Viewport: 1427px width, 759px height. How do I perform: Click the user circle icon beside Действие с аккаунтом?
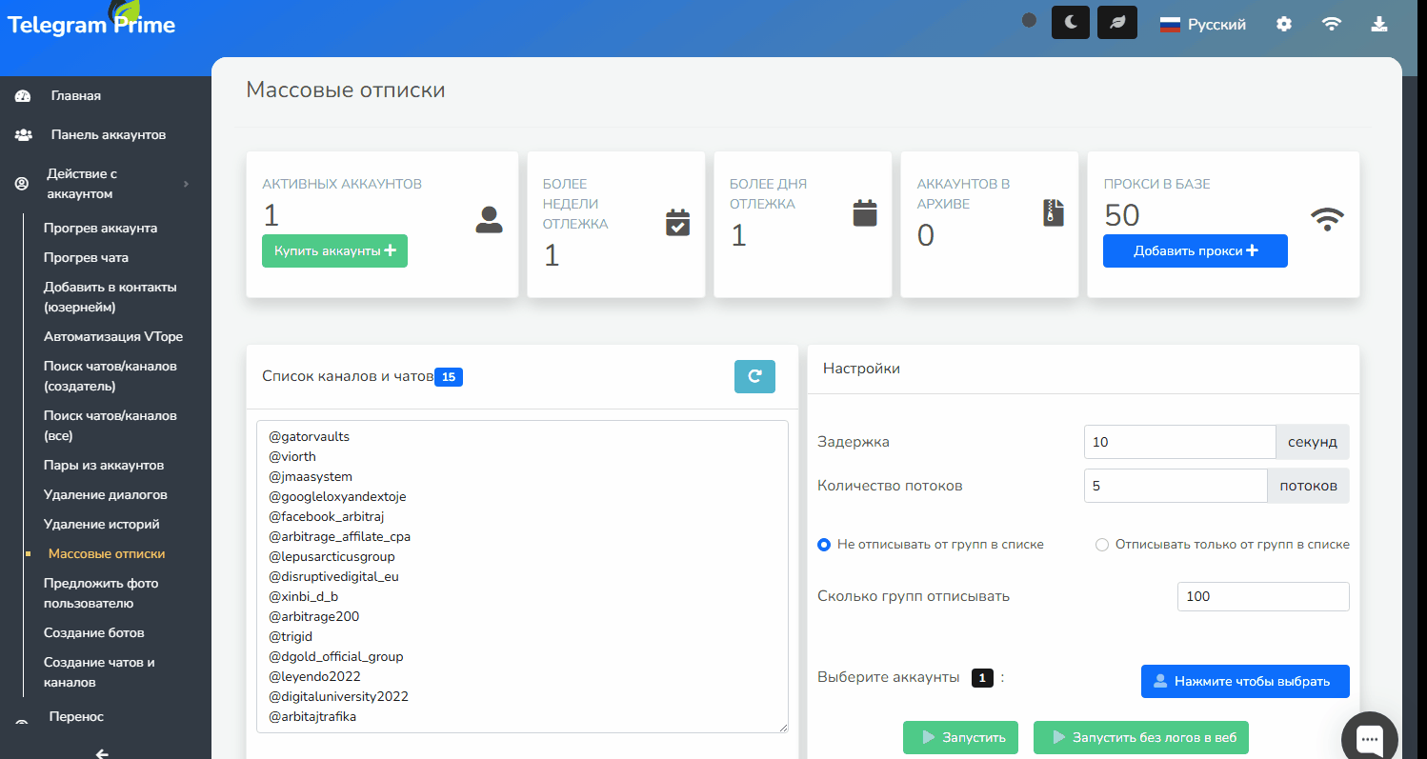tap(22, 184)
